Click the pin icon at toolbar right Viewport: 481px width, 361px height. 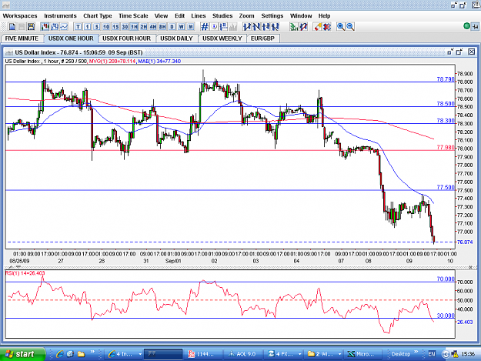(x=475, y=27)
